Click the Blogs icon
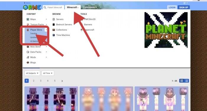The height and width of the screenshot is (111, 207). (x=28, y=63)
